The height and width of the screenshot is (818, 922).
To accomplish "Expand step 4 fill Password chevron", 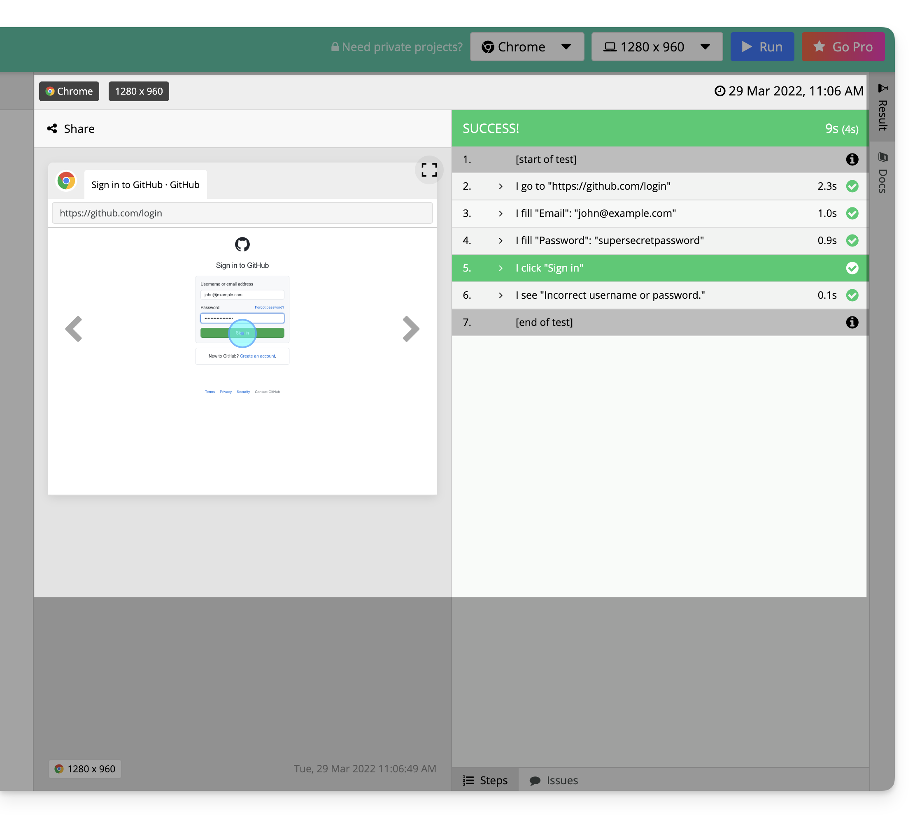I will 500,241.
